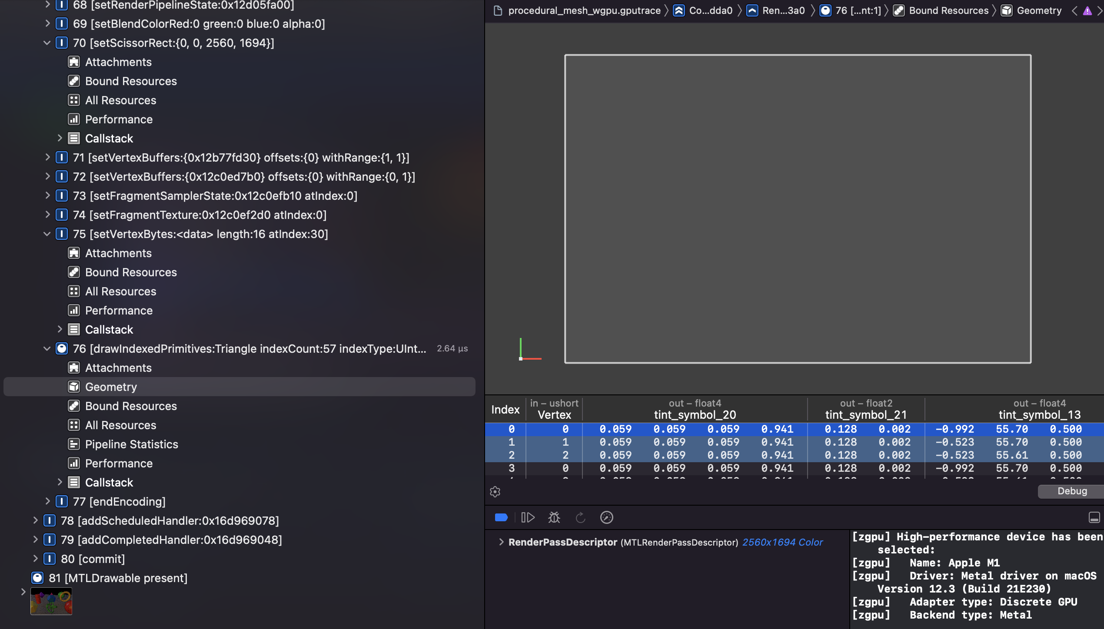Open the geometry table settings gear

pos(495,491)
